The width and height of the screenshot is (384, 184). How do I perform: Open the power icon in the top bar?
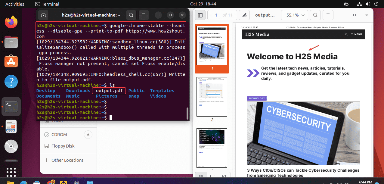coord(376,4)
